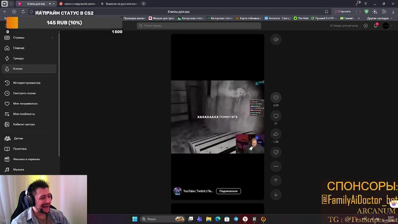The image size is (398, 224).
Task: Bookmark the page with bookmark icon
Action: click(x=326, y=12)
